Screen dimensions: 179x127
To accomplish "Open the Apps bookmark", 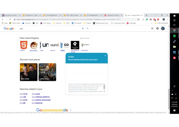I will point(5,23).
